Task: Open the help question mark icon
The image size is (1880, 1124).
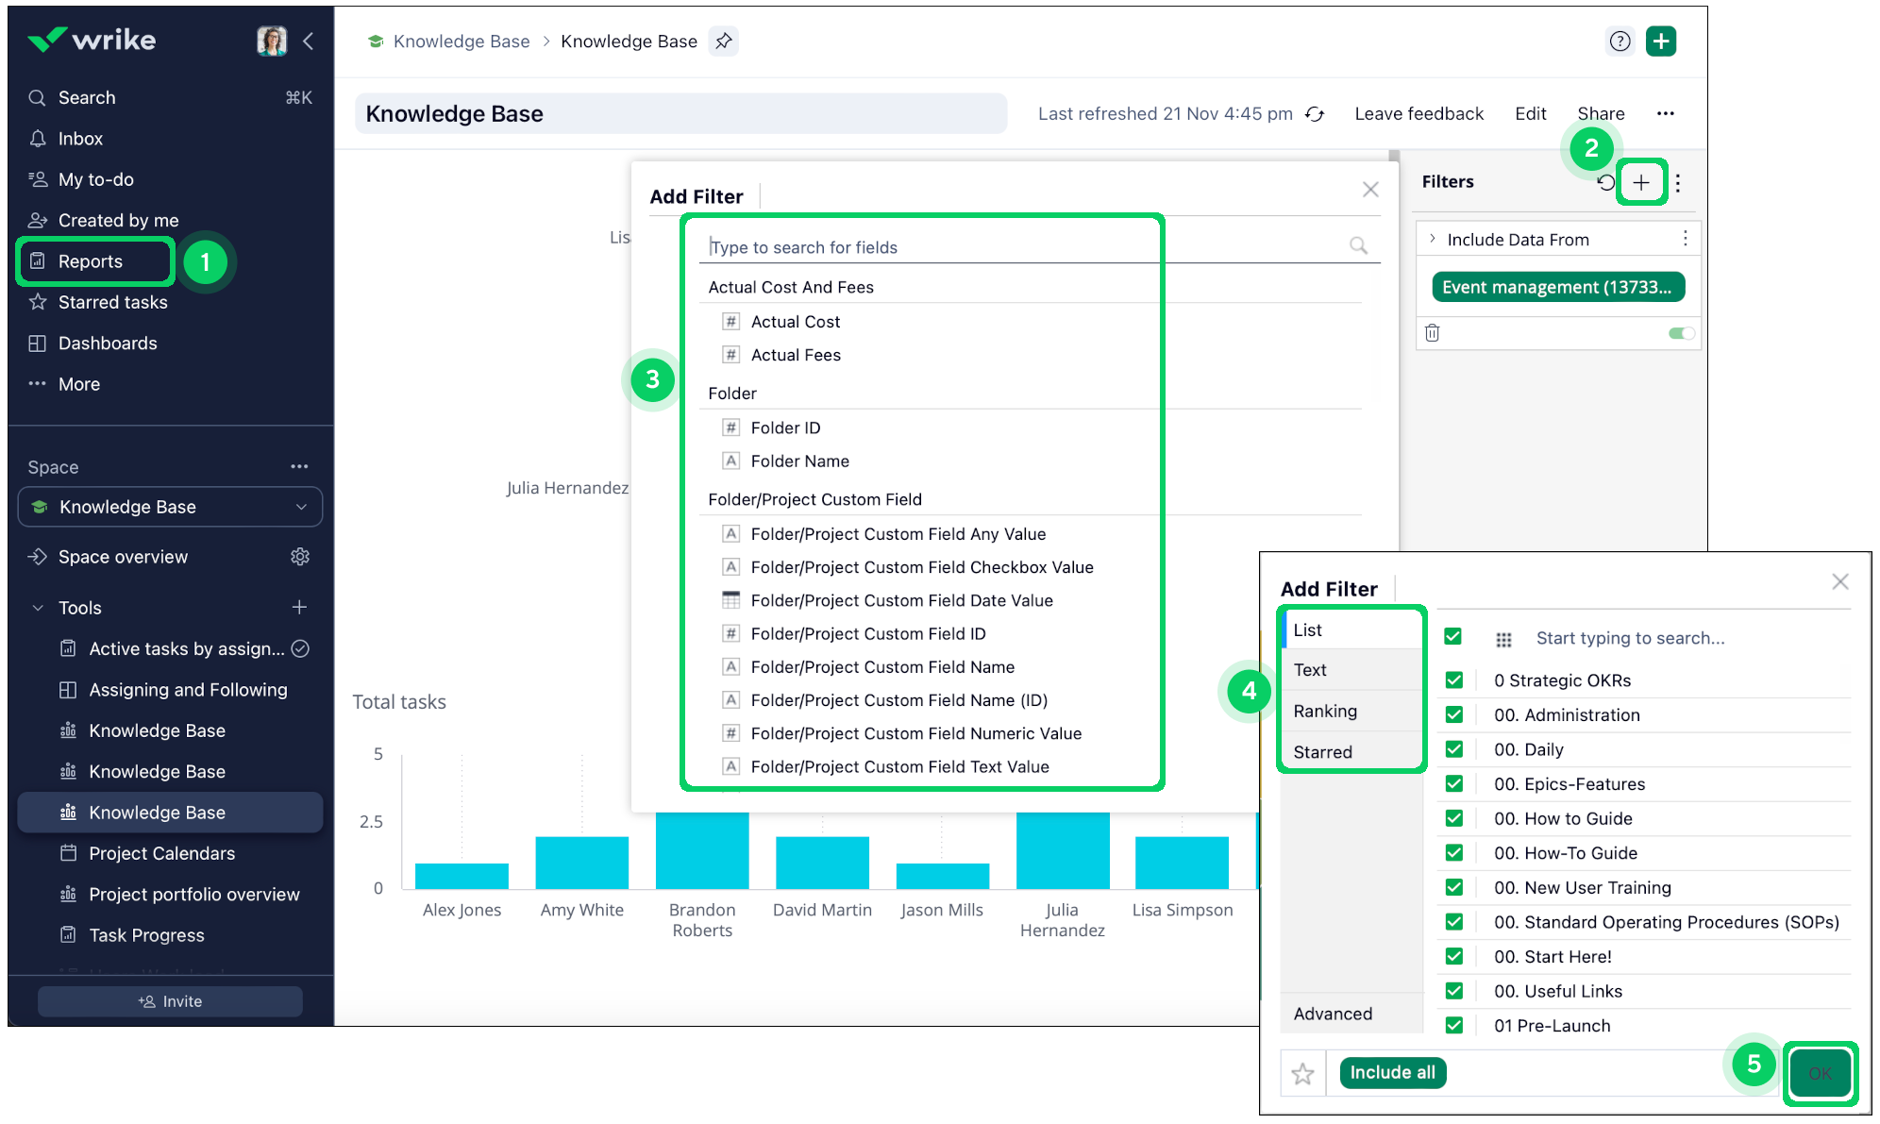Action: pyautogui.click(x=1620, y=42)
